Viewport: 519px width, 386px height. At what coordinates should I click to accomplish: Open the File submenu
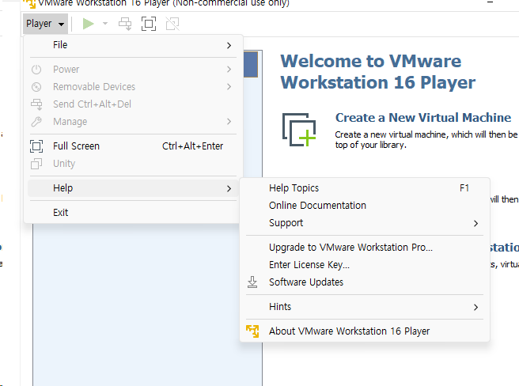click(133, 45)
